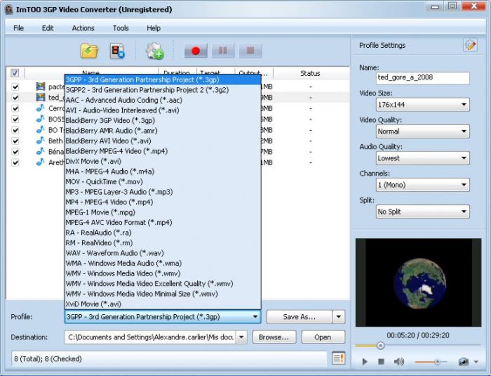This screenshot has height=376, width=491.
Task: Open the Save As arrow menu
Action: [x=338, y=317]
